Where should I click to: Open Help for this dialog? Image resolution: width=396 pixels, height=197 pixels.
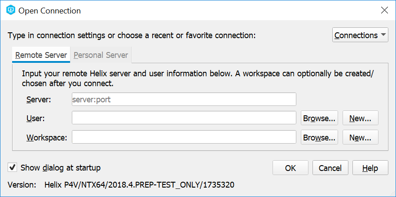pos(370,168)
